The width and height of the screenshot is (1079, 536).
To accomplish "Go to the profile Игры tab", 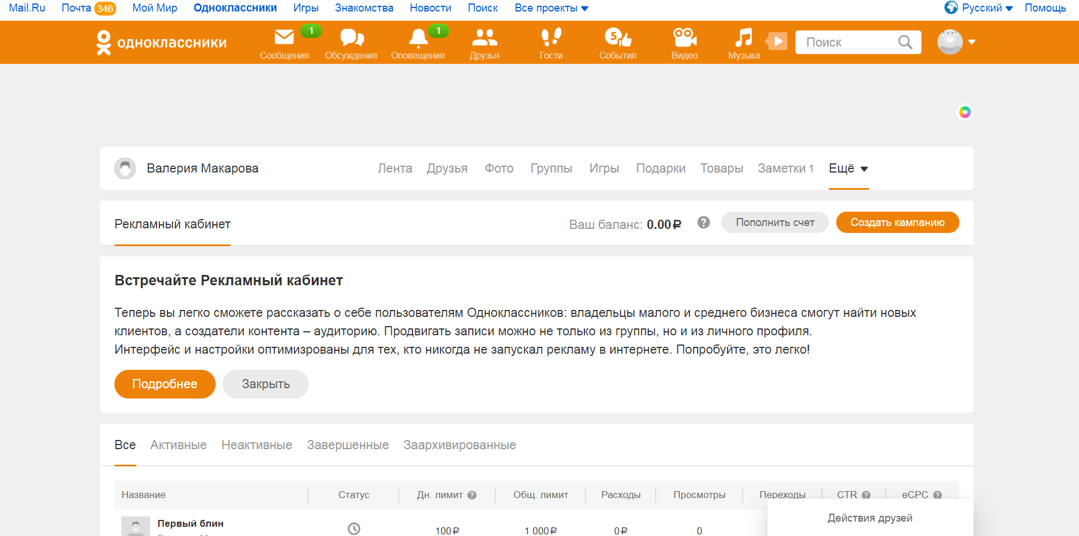I will [604, 169].
